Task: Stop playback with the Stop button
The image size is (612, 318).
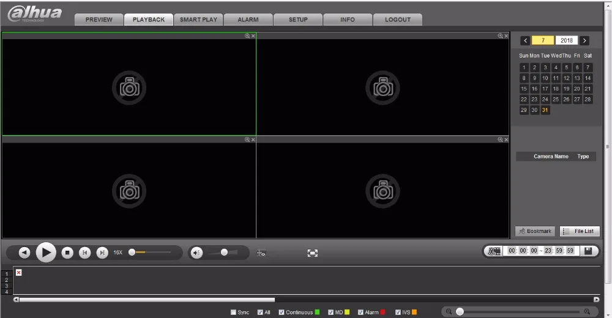Action: tap(67, 253)
